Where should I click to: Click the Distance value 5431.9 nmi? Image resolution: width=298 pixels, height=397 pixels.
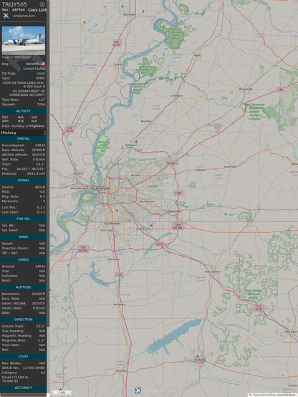click(x=36, y=173)
